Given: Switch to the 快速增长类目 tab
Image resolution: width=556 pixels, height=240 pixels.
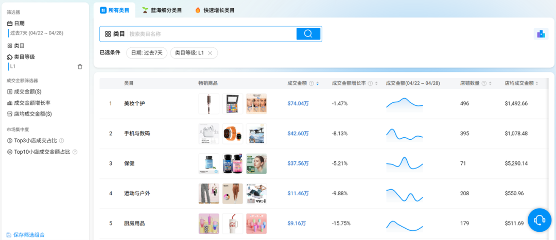Looking at the screenshot, I should [215, 10].
